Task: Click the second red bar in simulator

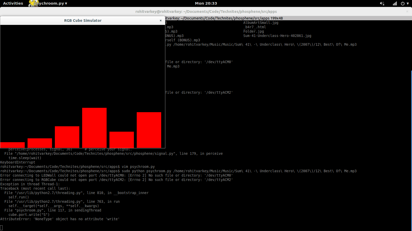Action: [40, 143]
